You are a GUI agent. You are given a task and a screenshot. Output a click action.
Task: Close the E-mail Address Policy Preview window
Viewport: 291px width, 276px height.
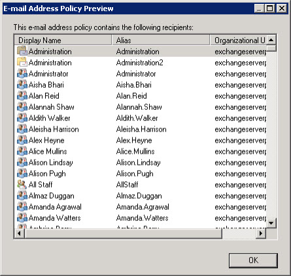pos(282,9)
